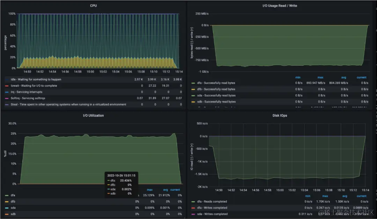Select the dfa series in I/O Utilization legend

pyautogui.click(x=13, y=195)
